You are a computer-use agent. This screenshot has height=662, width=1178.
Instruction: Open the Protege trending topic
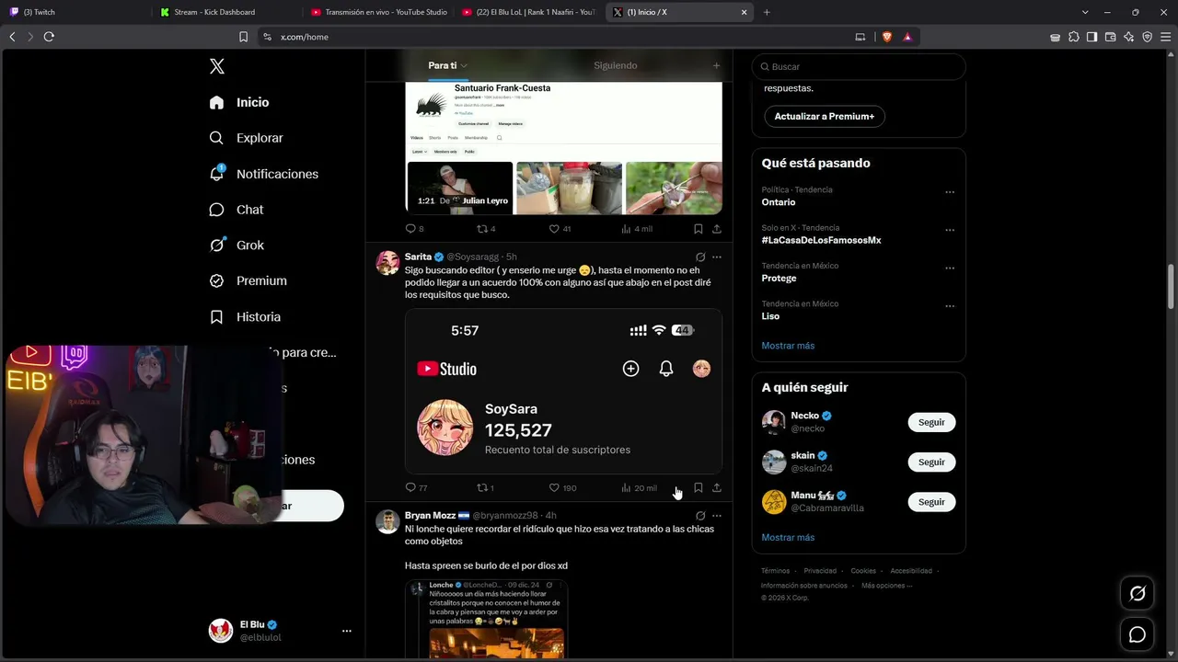[779, 278]
